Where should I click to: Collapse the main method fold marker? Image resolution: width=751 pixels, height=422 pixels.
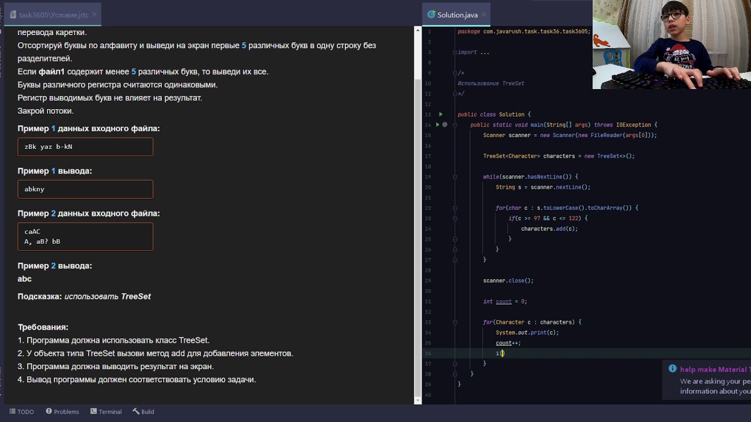click(x=455, y=125)
